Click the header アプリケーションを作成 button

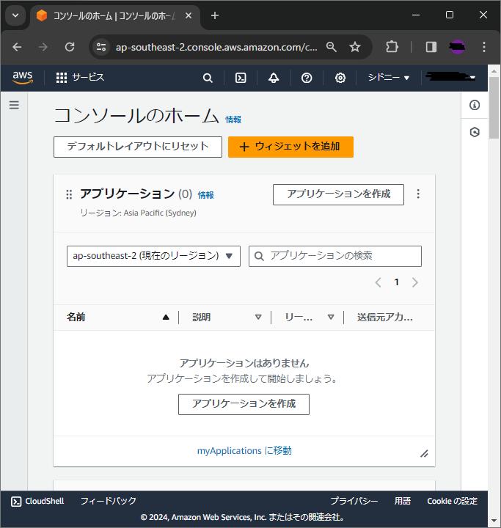tap(338, 194)
